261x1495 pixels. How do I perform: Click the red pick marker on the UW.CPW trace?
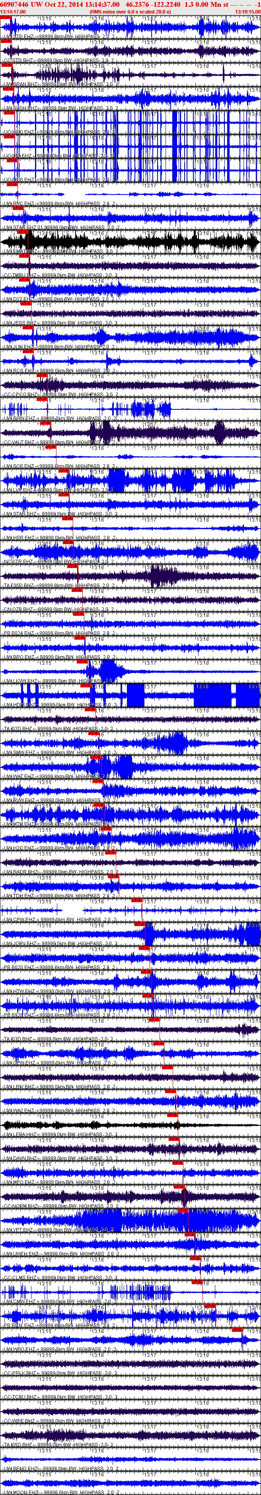(137, 900)
